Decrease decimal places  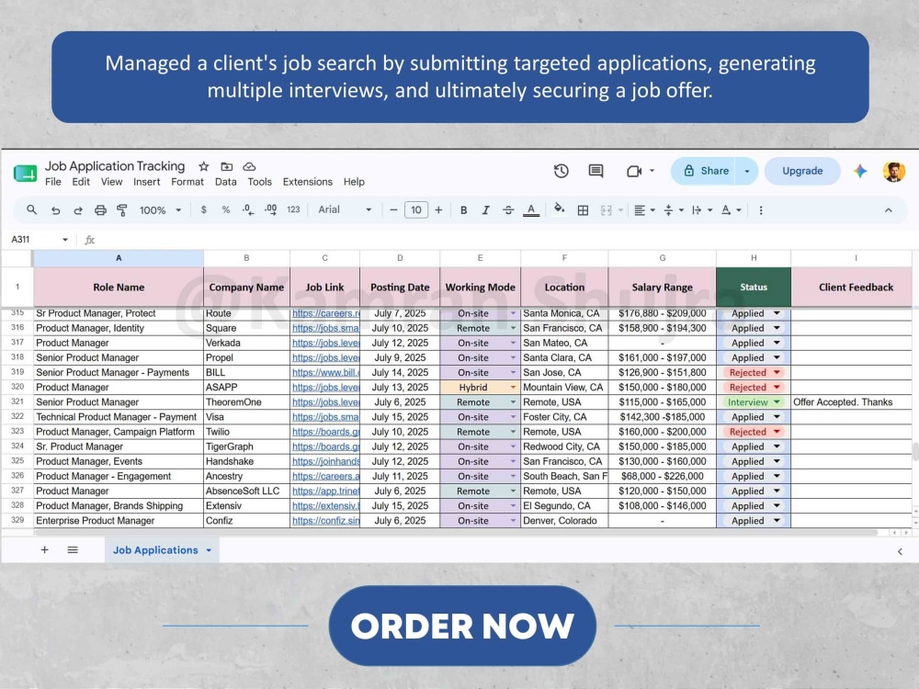[248, 209]
